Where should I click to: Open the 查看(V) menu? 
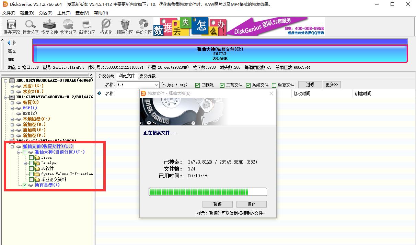click(82, 13)
